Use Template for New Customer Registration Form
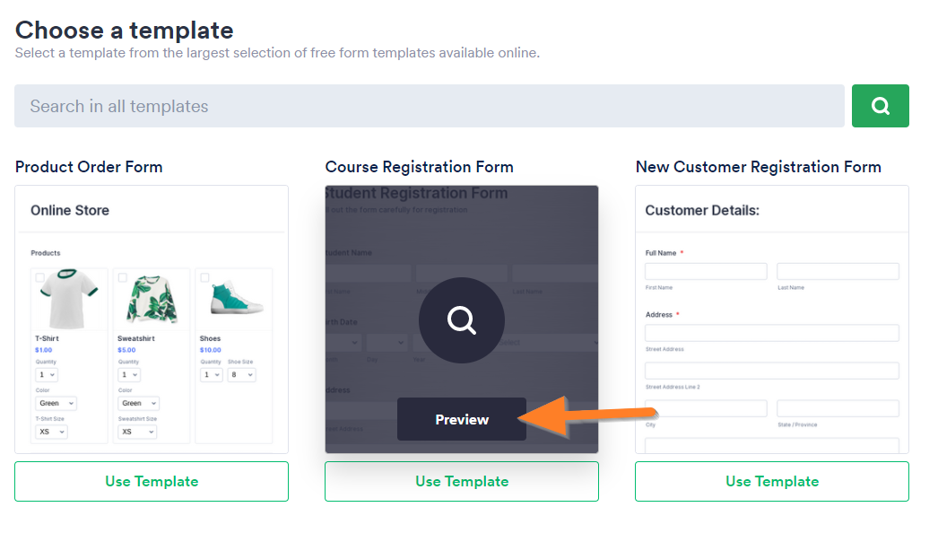 [772, 481]
